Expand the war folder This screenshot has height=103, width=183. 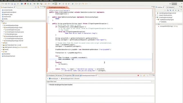point(2,51)
